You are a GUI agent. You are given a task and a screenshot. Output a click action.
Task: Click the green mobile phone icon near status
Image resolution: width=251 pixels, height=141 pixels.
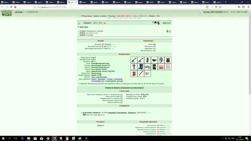pyautogui.click(x=170, y=31)
